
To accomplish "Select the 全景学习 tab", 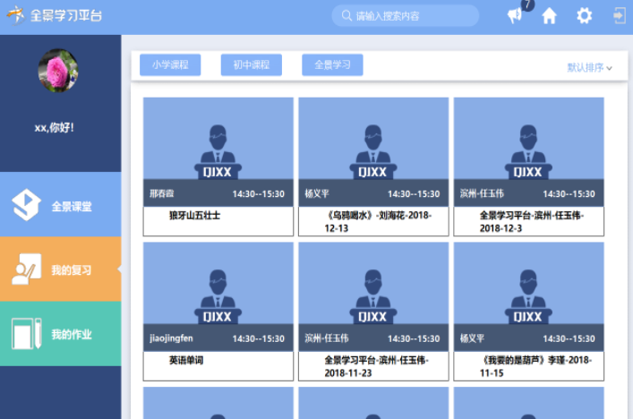I will [332, 65].
